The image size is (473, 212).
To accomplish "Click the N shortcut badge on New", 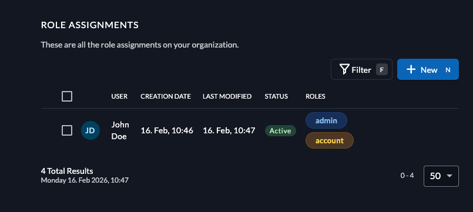I will pos(448,70).
